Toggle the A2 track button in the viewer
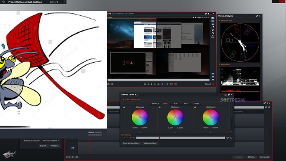 (x=213, y=80)
